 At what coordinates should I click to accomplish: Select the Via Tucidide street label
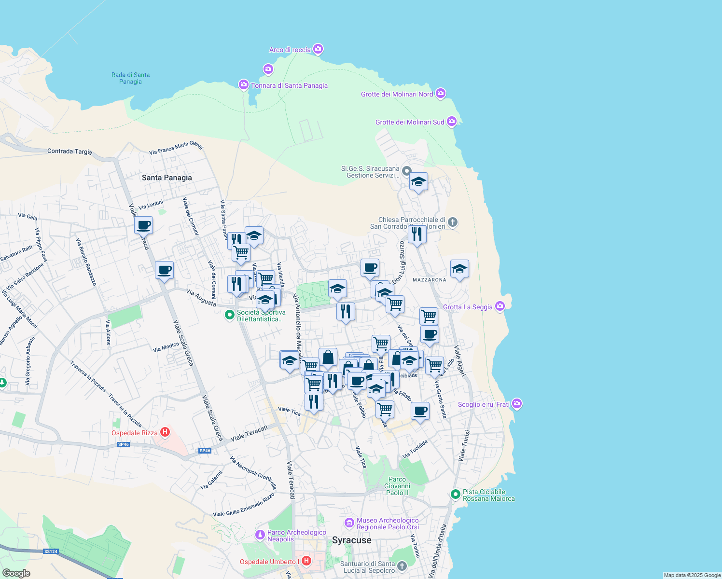(415, 449)
